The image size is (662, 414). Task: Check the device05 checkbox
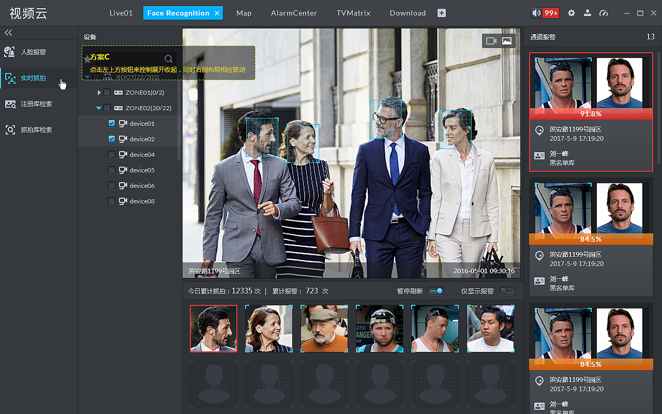[112, 170]
